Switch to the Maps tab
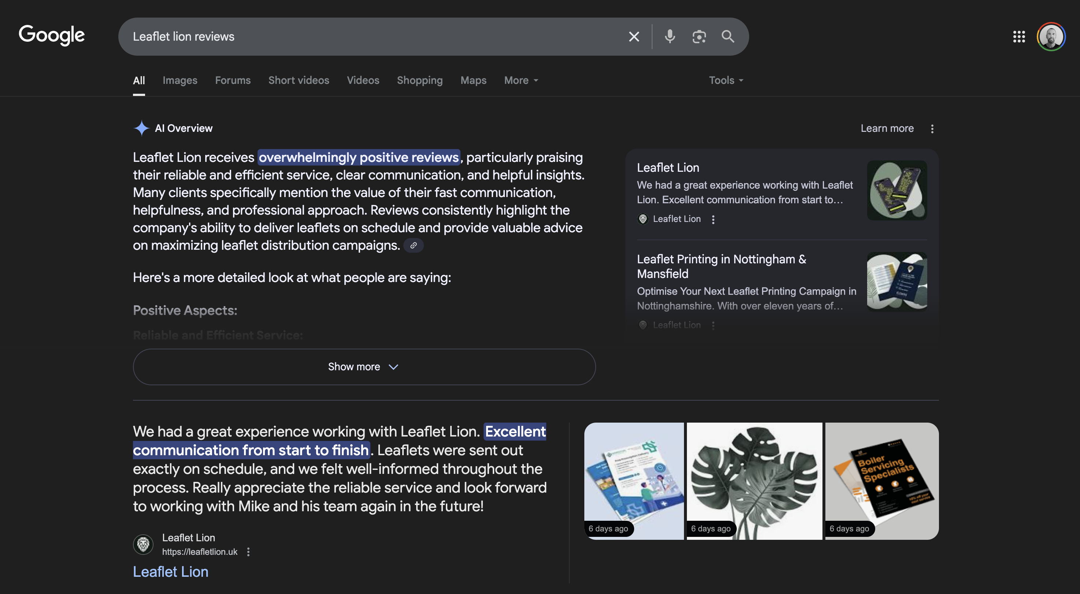The height and width of the screenshot is (594, 1080). pyautogui.click(x=473, y=81)
